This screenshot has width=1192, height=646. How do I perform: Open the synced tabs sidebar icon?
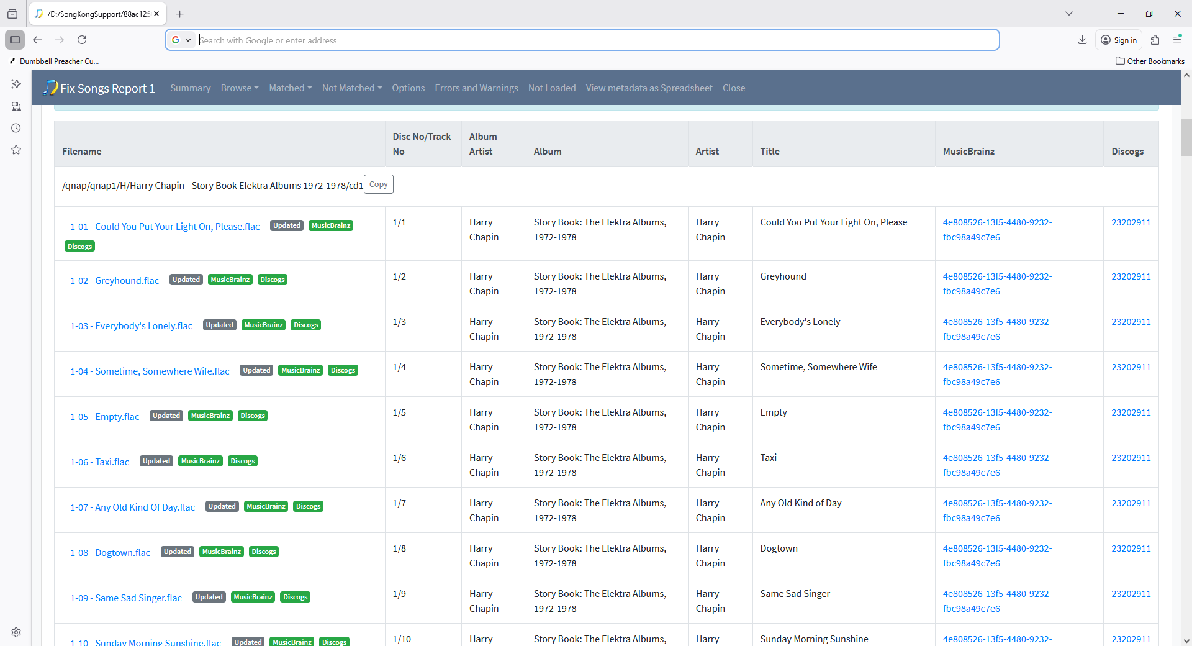16,106
